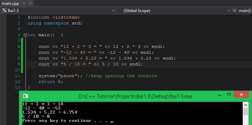Pin the main.cpp tab
Screen dimensions: 252x125
click(24, 3)
